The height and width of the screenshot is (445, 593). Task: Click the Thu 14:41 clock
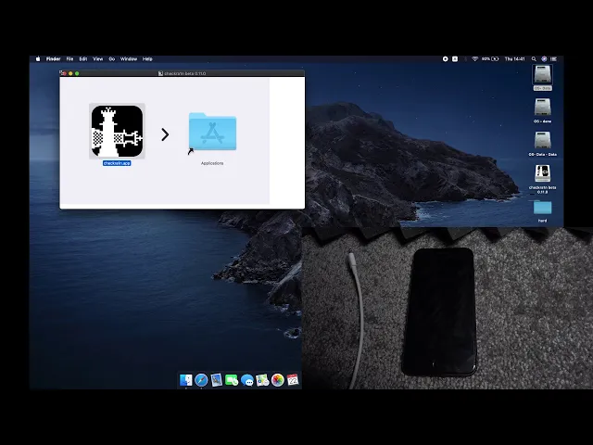pyautogui.click(x=515, y=59)
